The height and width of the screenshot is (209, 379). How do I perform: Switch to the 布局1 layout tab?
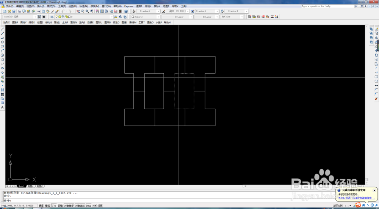[x=30, y=186]
